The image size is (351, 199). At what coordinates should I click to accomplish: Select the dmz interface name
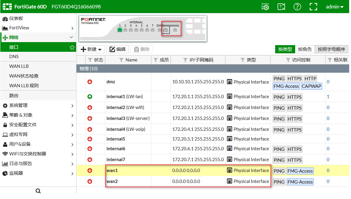(x=111, y=82)
